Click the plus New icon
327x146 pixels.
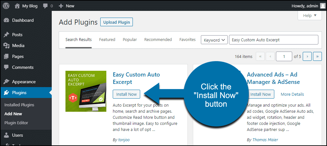61,6
